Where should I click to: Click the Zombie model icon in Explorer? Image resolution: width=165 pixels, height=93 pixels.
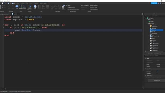pos(149,23)
